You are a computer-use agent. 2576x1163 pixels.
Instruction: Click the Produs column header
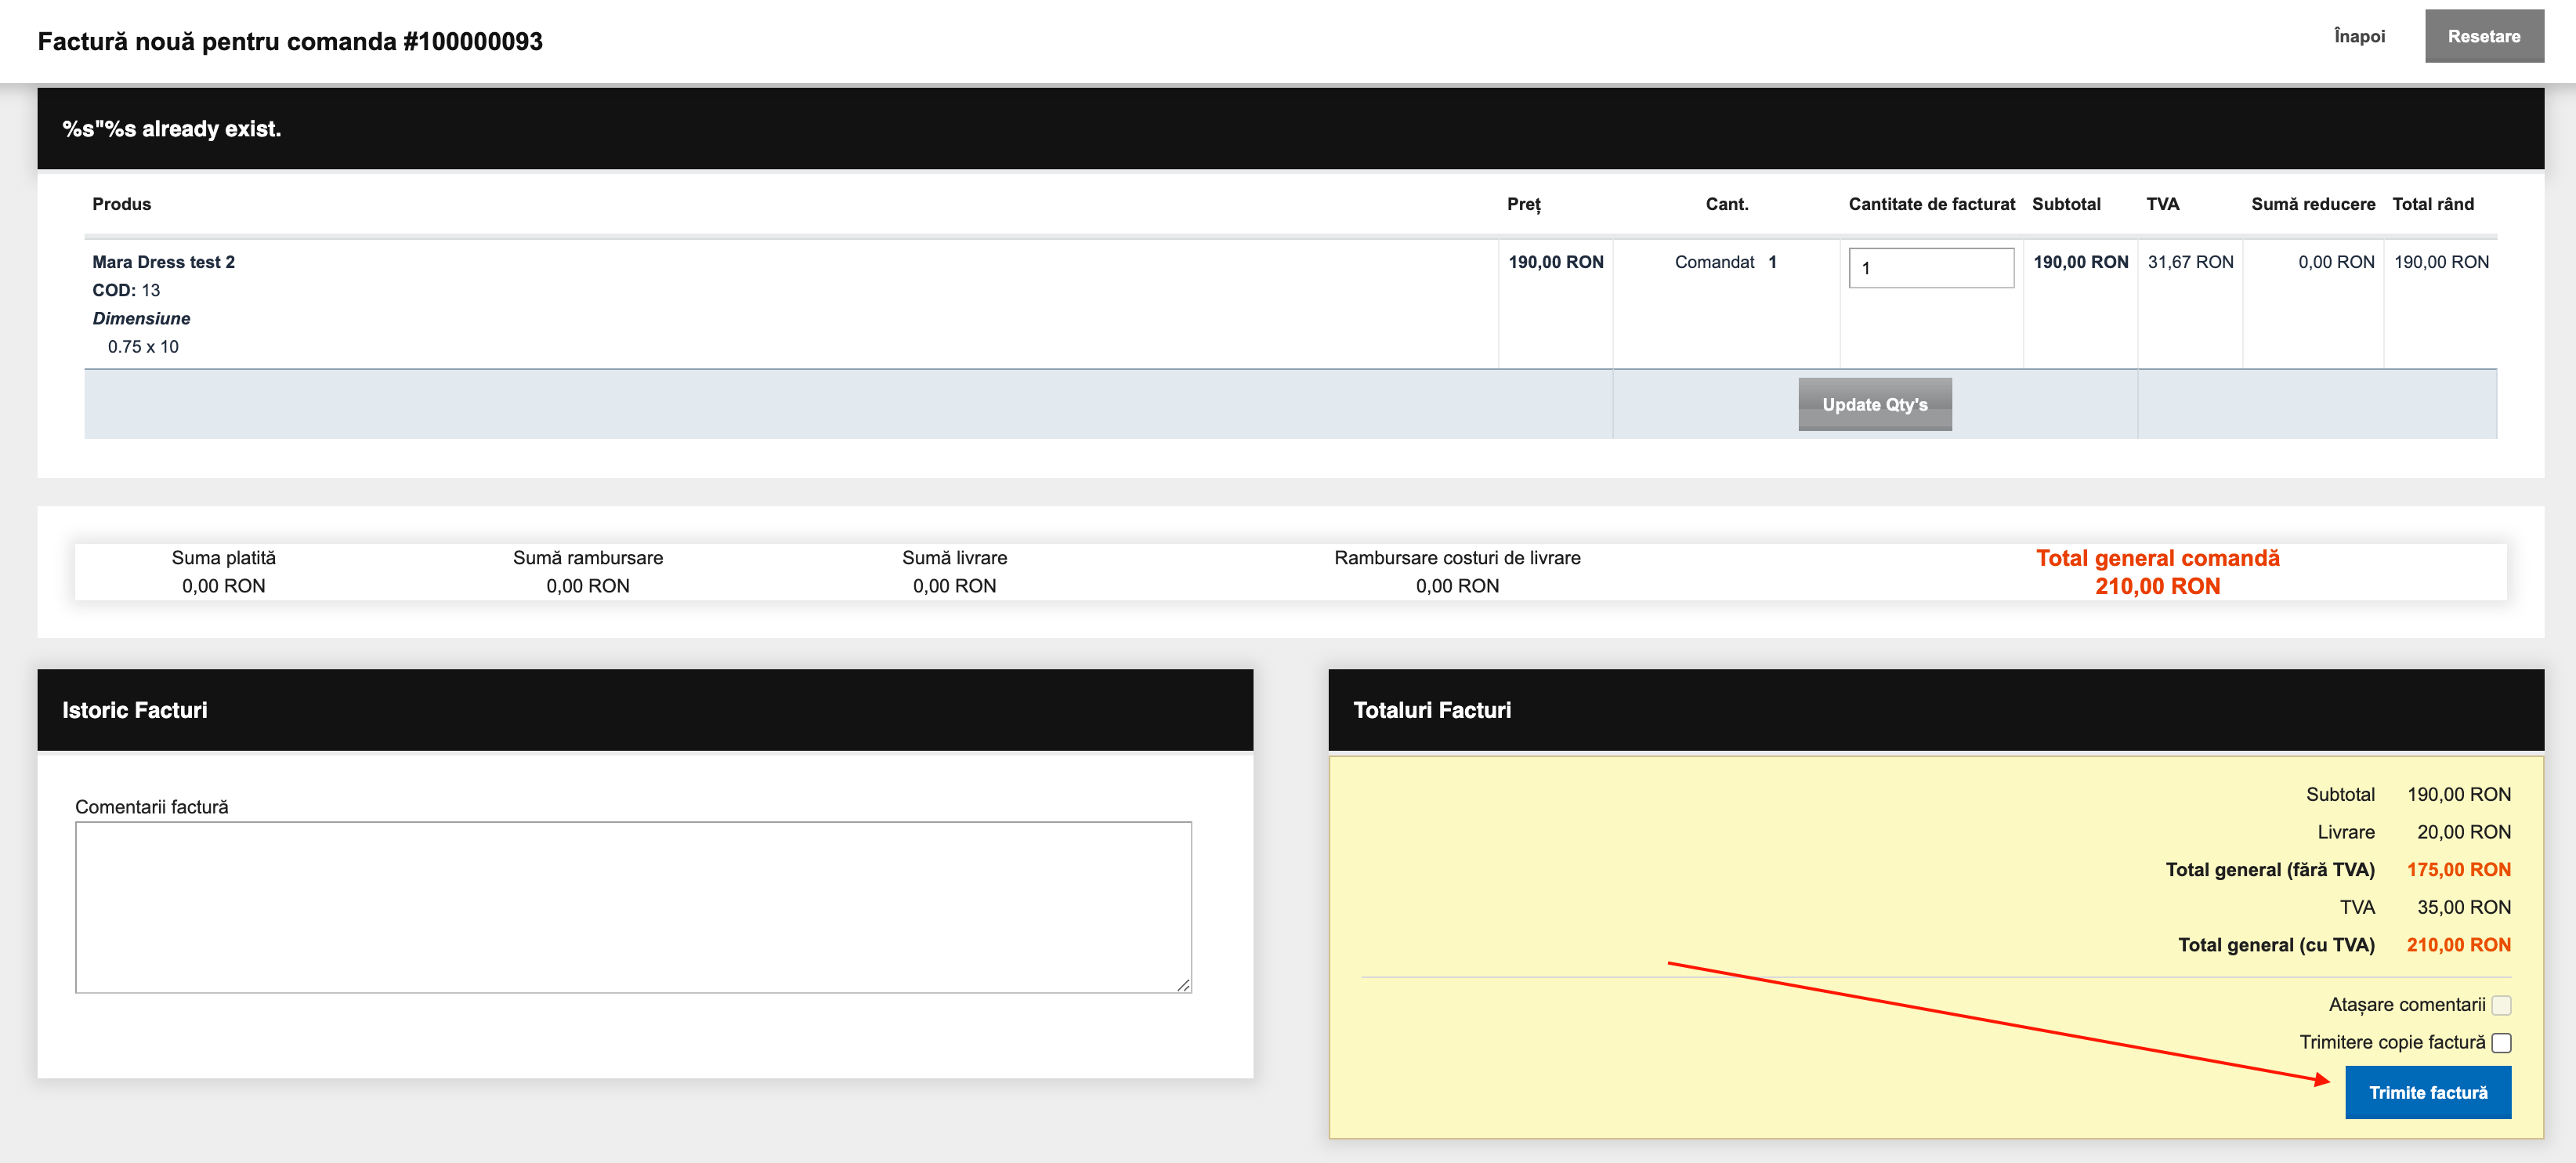122,204
